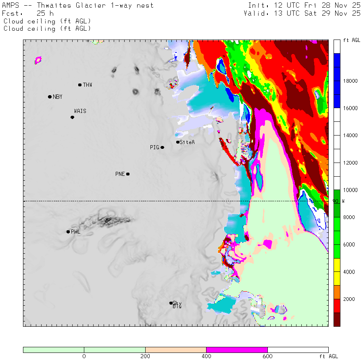Select the NBY station marker
The image size is (363, 363).
coord(50,97)
